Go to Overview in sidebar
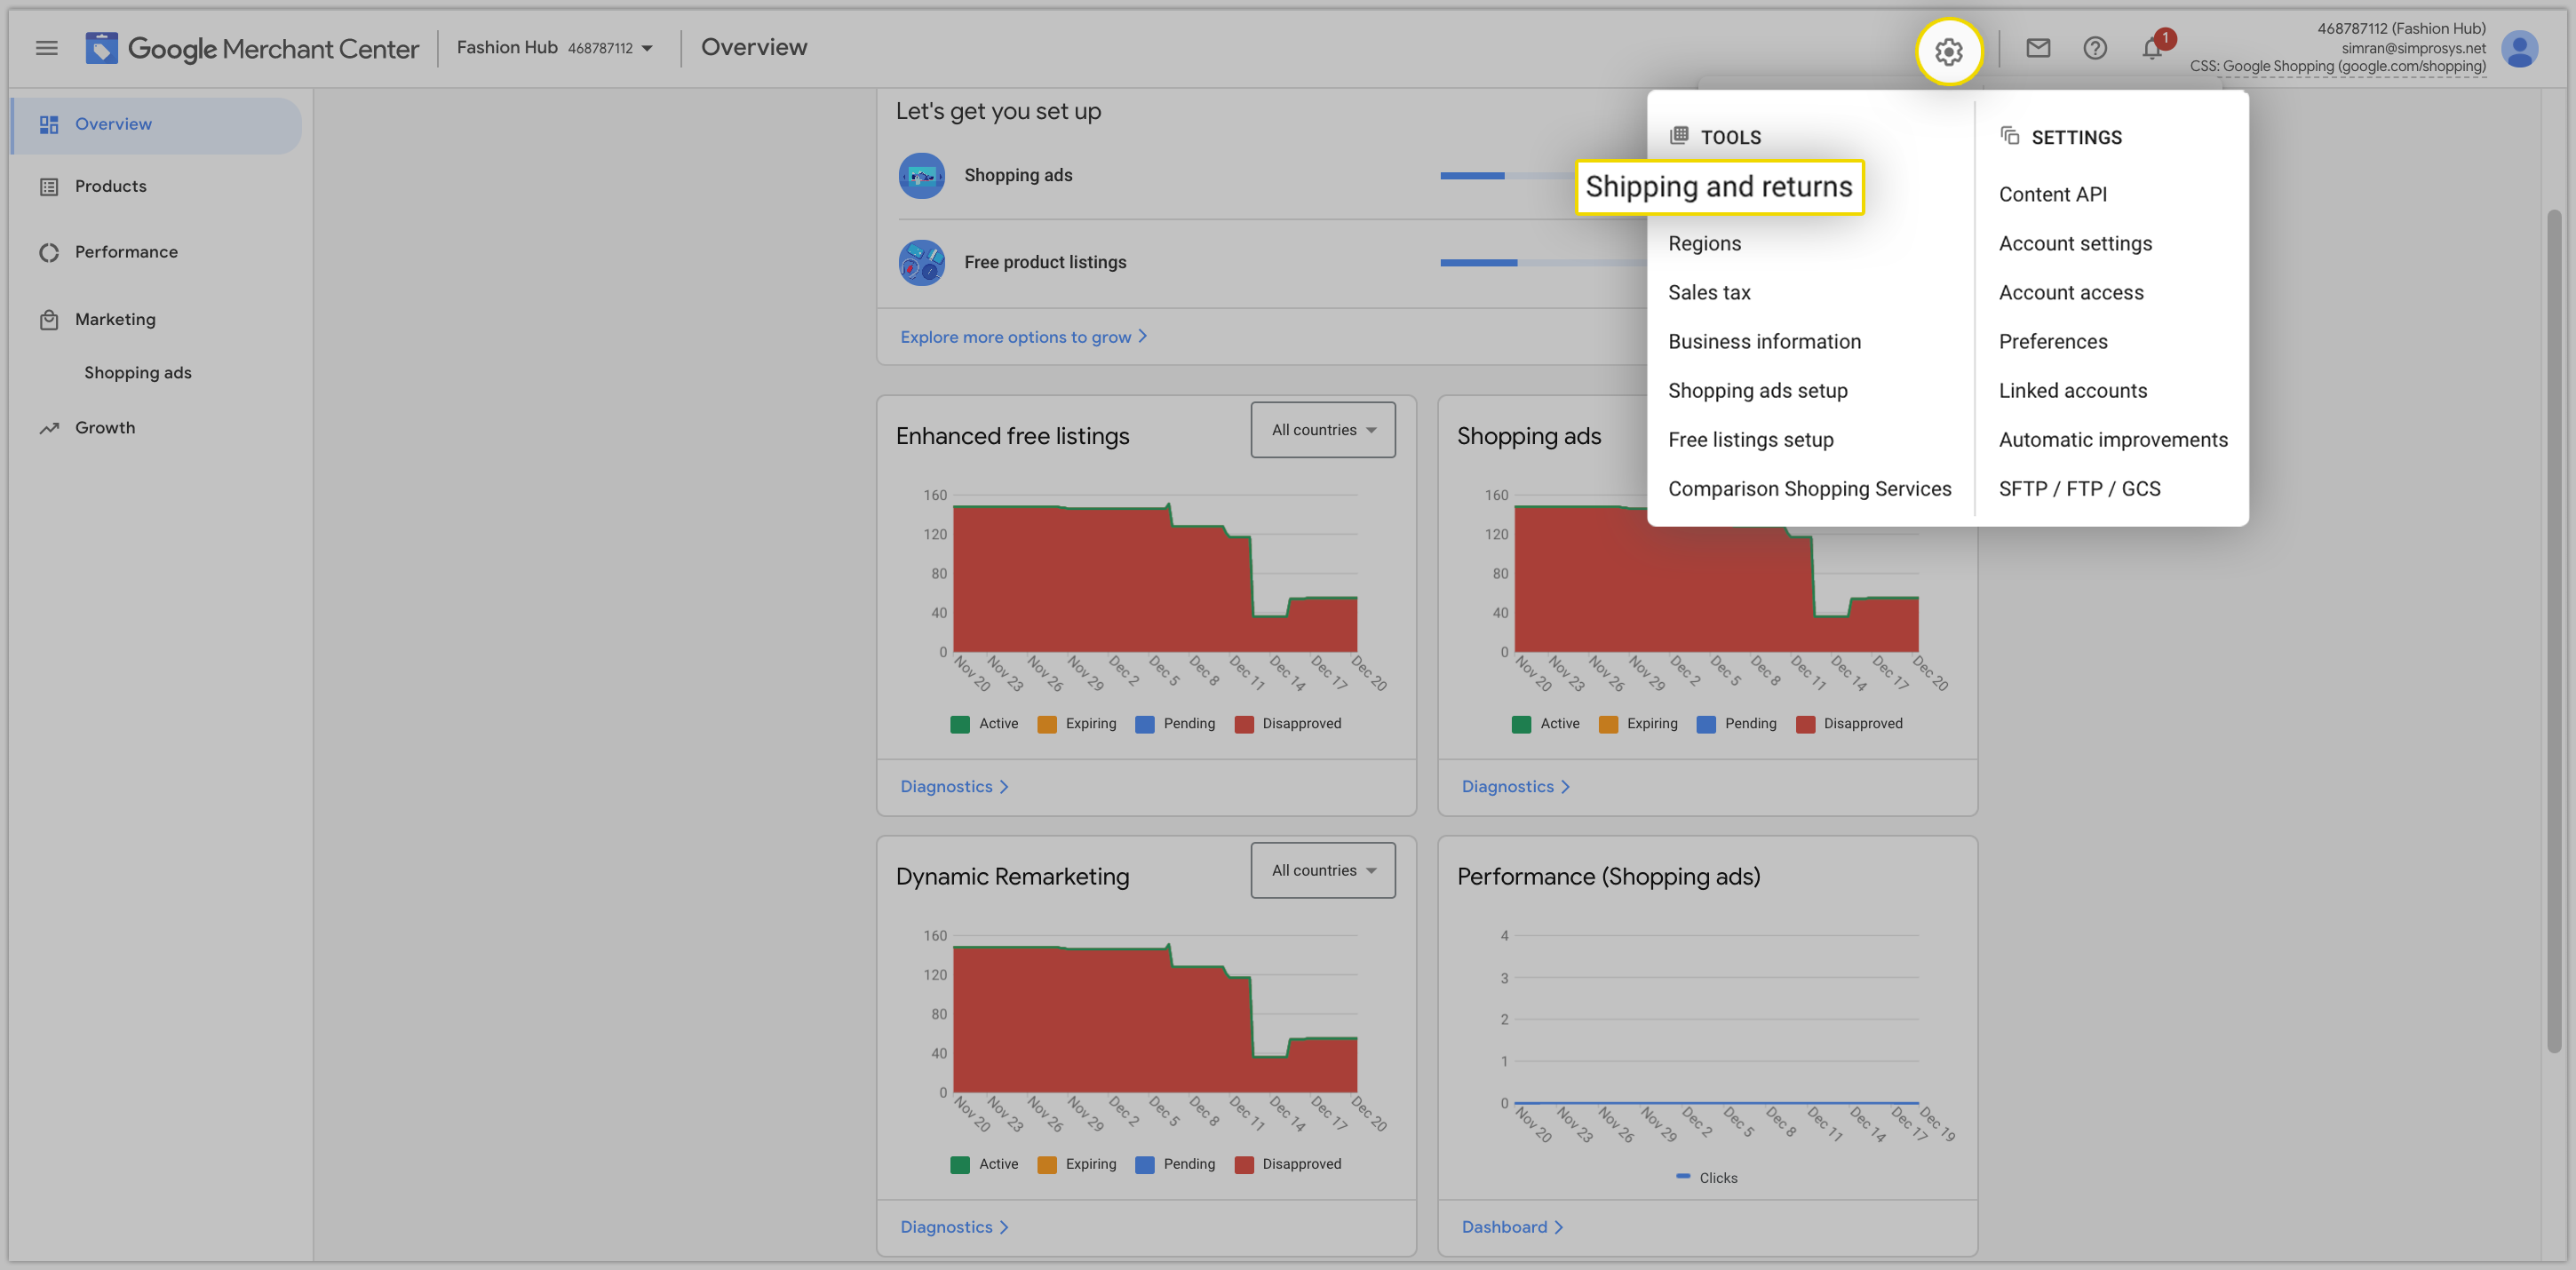 click(157, 125)
